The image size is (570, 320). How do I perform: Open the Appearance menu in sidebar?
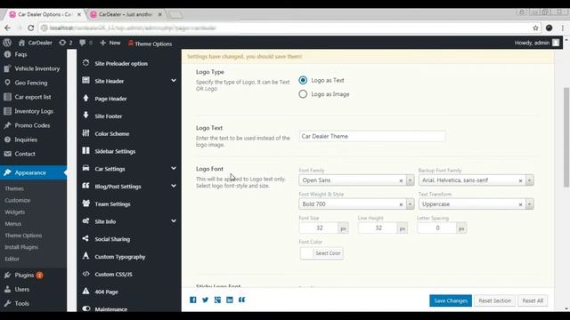(33, 172)
